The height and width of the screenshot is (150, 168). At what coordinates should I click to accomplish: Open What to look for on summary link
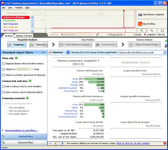(133, 143)
